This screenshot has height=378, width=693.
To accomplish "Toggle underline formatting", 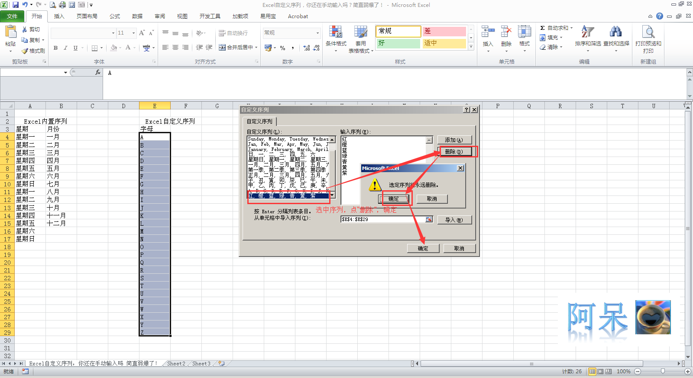I will pyautogui.click(x=75, y=48).
